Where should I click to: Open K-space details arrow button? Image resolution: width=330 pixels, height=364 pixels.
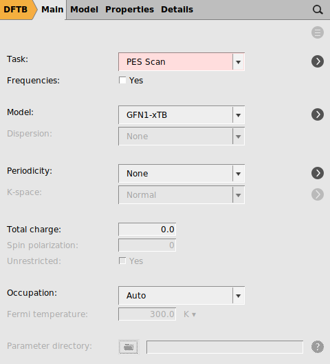(x=318, y=194)
